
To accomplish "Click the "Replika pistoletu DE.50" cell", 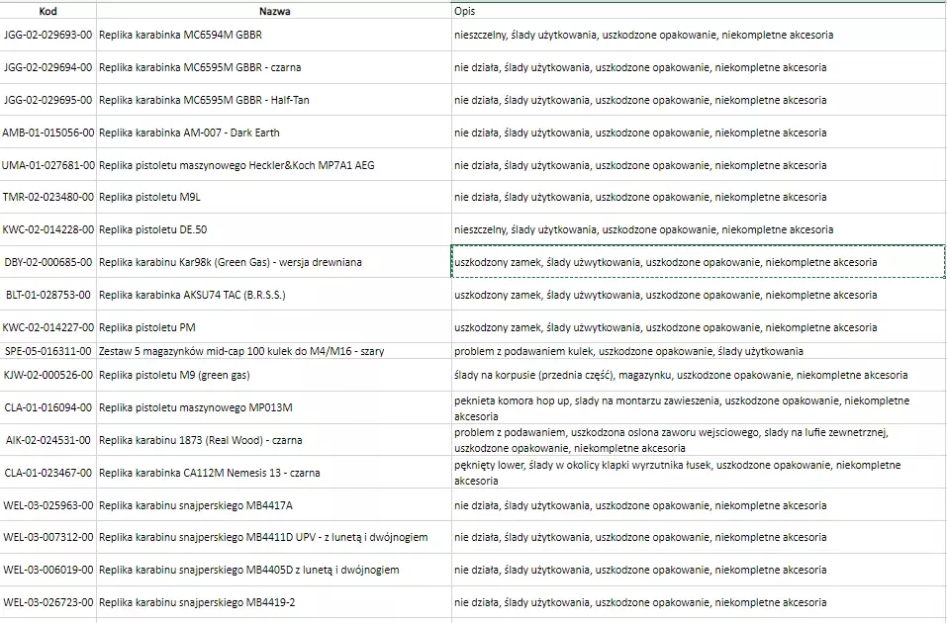I will [273, 229].
